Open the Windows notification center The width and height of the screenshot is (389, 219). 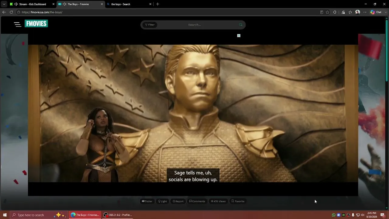383,215
